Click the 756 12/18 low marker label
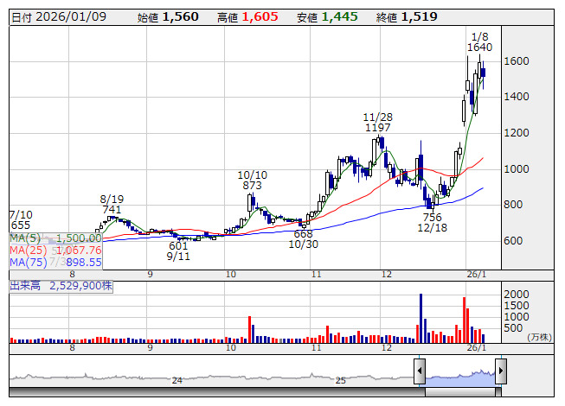This screenshot has width=565, height=406. tap(432, 223)
